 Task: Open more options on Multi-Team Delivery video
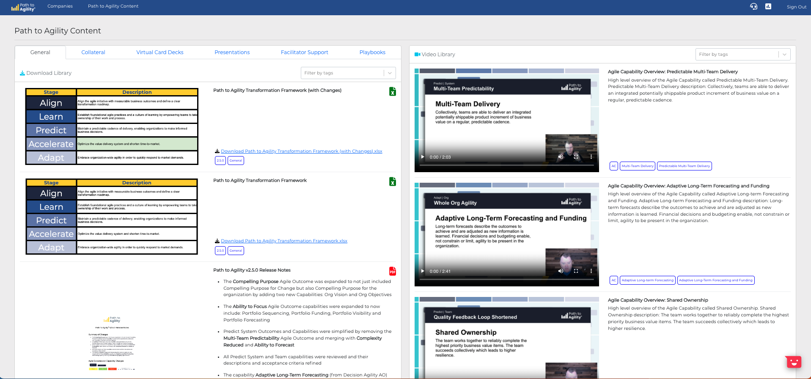591,157
